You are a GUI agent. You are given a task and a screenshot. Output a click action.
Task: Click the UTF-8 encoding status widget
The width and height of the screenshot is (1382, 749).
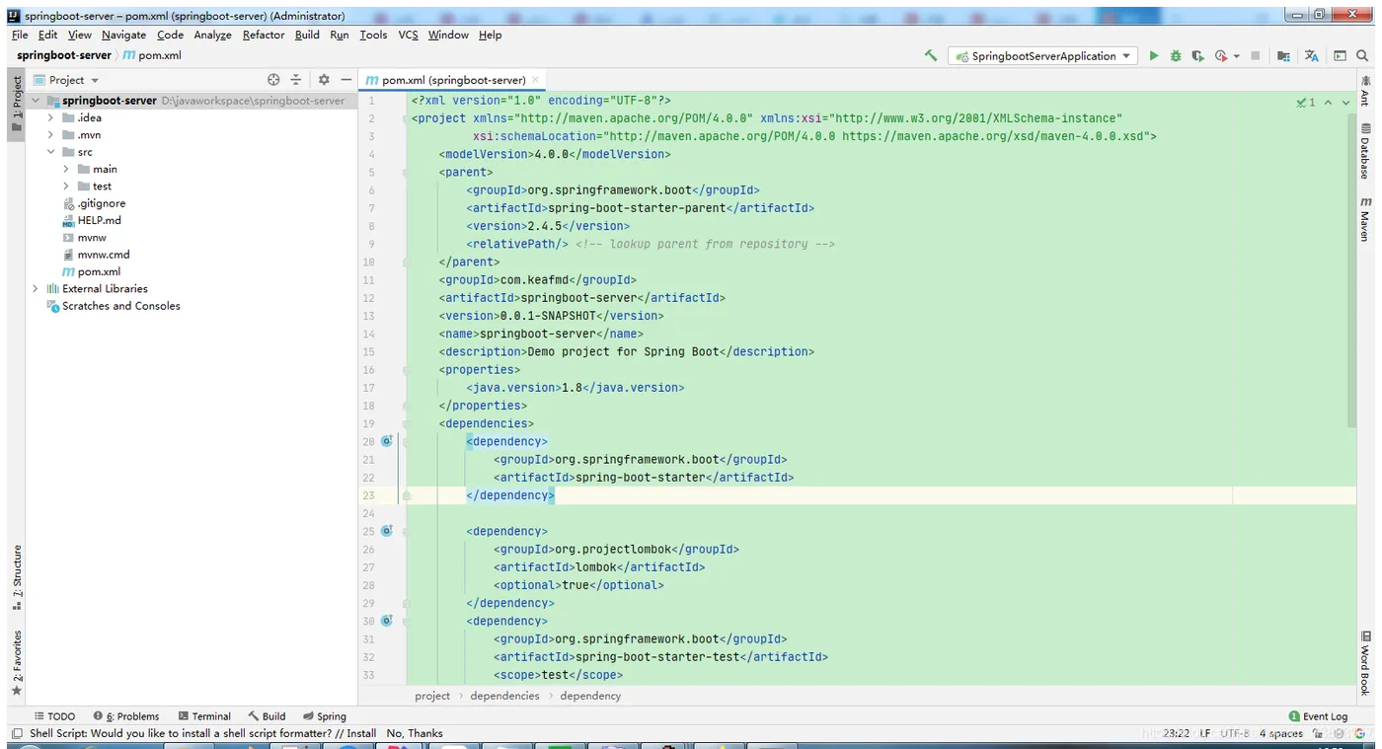click(x=1235, y=733)
